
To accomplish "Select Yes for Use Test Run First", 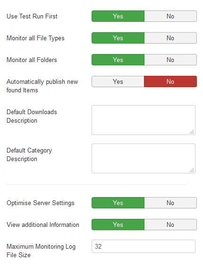I will 118,16.
